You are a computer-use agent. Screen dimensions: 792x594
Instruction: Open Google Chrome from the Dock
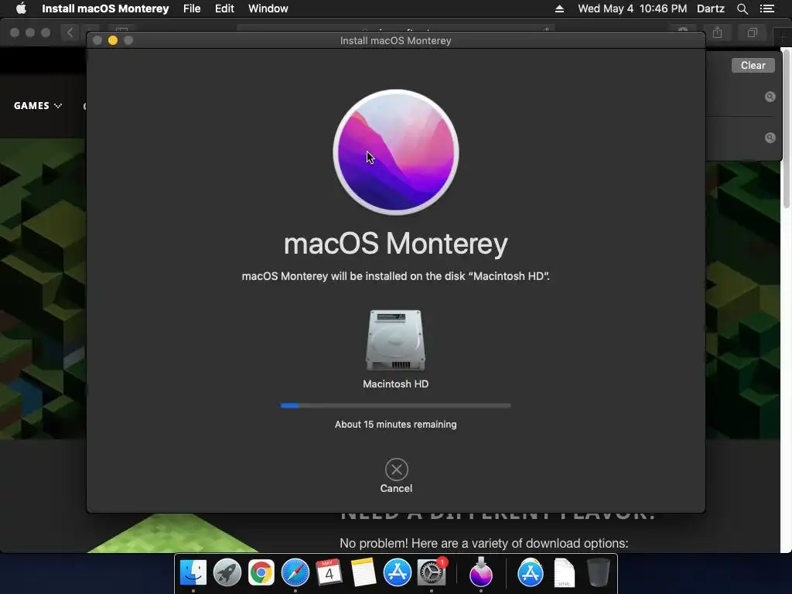click(x=261, y=573)
